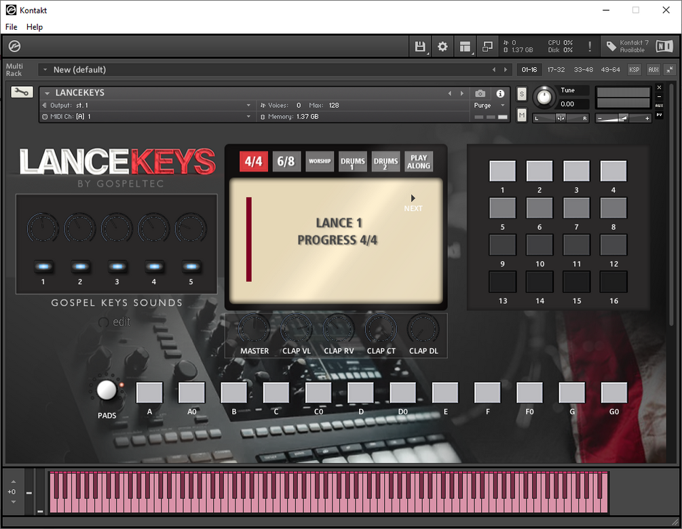Viewport: 682px width, 529px height.
Task: Toggle Gospel Keys sound 3 LED
Action: (x=117, y=267)
